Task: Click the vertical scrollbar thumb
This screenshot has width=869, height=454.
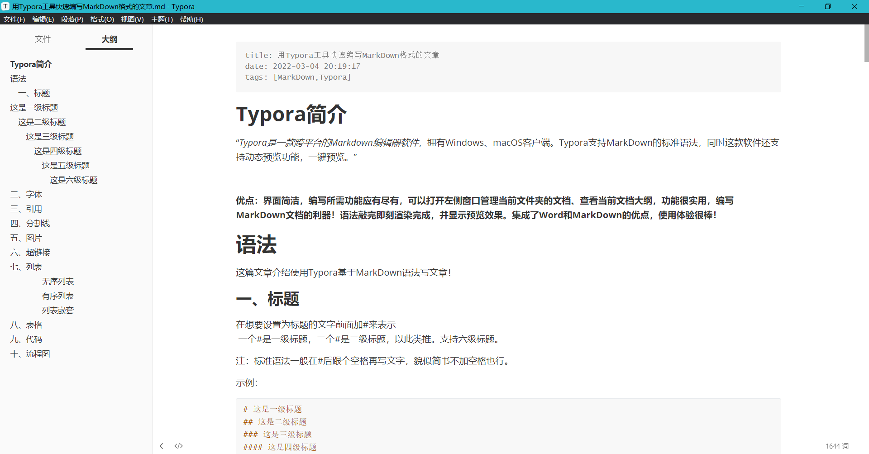Action: point(866,43)
